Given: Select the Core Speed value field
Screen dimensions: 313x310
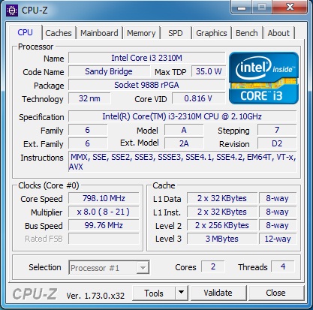Looking at the screenshot, I should pos(104,198).
